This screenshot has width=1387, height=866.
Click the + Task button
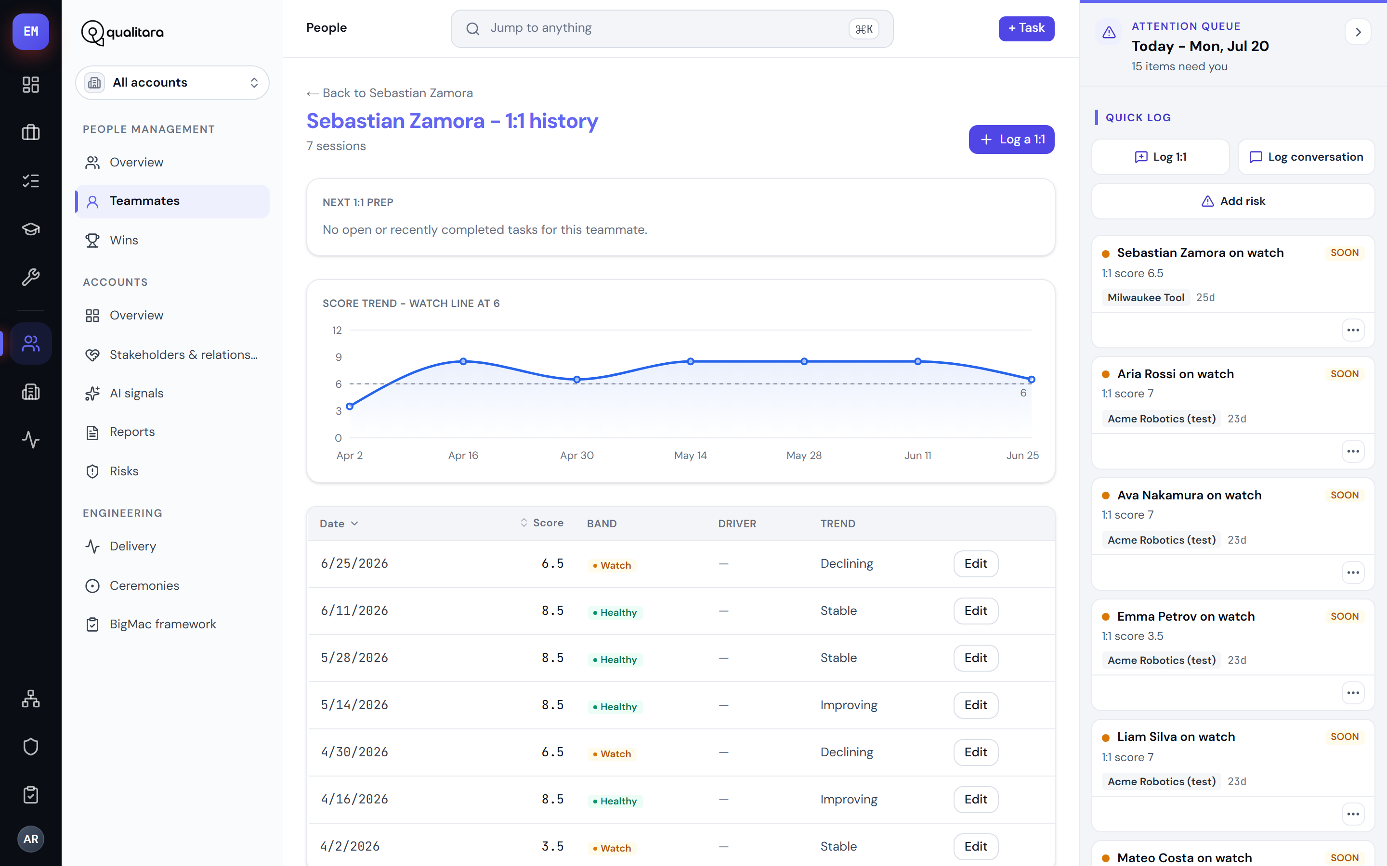[x=1026, y=29]
